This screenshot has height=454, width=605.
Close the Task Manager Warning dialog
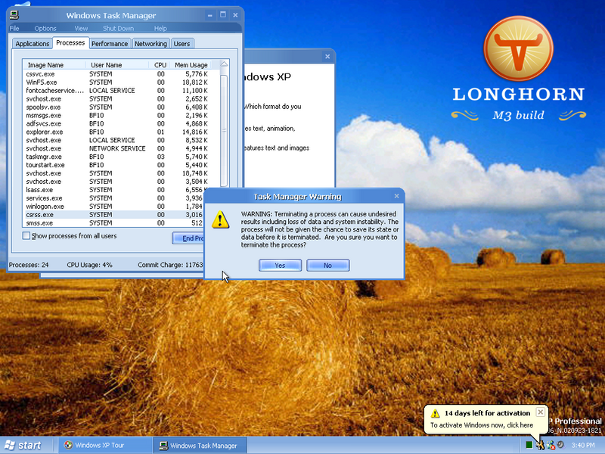(x=396, y=196)
